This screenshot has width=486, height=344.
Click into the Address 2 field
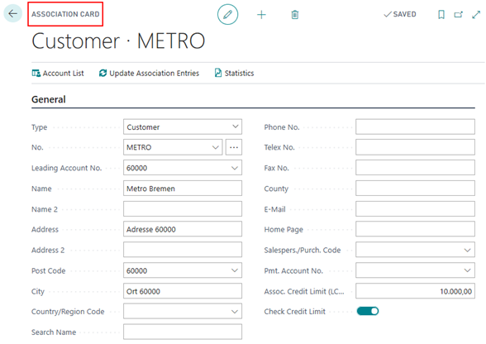(183, 250)
